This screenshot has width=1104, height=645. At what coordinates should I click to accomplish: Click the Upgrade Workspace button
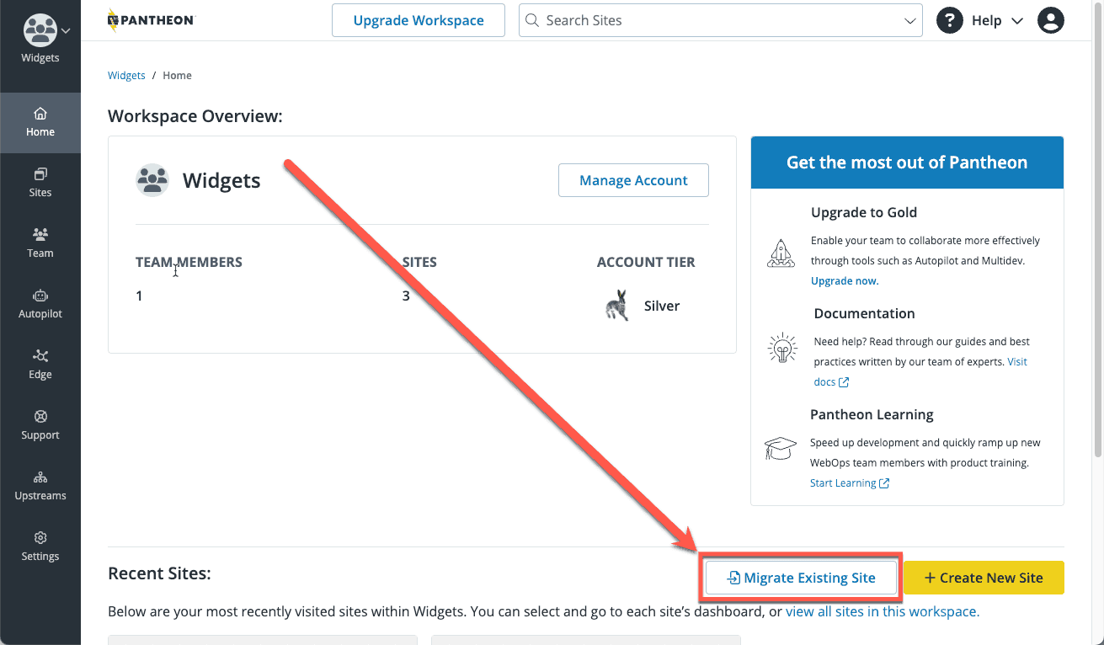pos(418,19)
